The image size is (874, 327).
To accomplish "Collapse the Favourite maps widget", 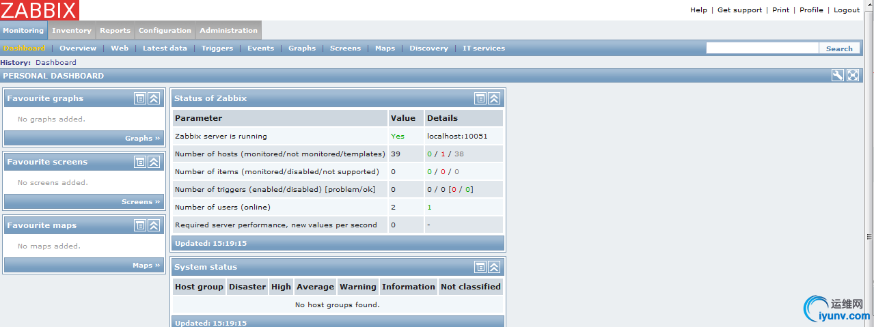I will point(154,225).
